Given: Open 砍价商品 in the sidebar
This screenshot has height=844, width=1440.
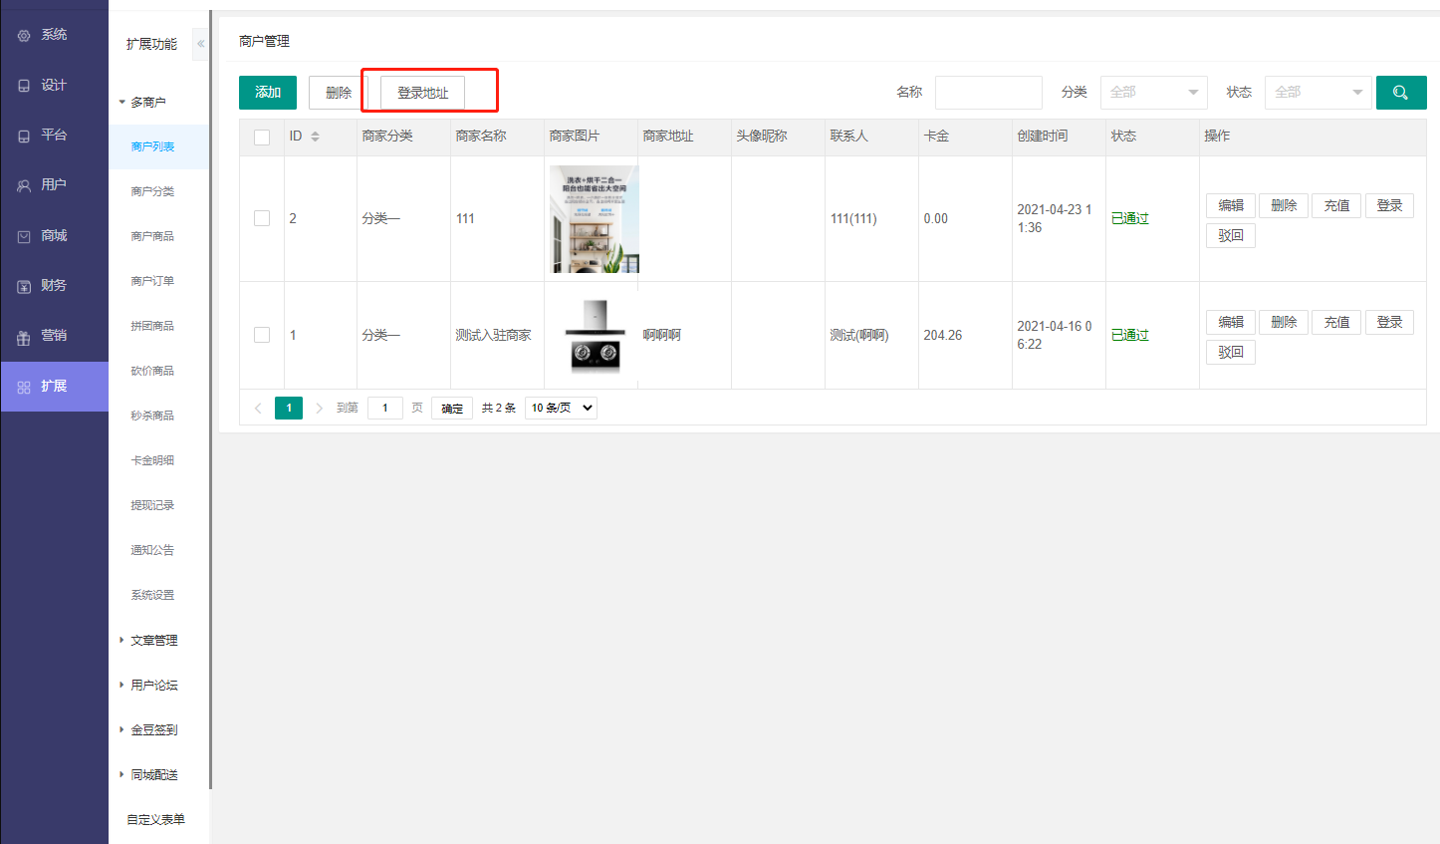Looking at the screenshot, I should [x=152, y=371].
